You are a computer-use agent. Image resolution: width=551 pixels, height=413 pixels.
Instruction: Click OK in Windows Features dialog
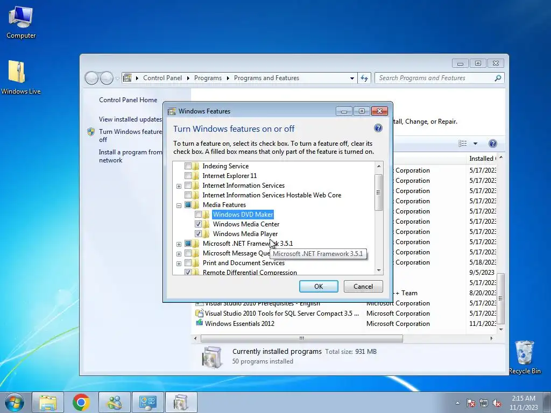coord(319,286)
